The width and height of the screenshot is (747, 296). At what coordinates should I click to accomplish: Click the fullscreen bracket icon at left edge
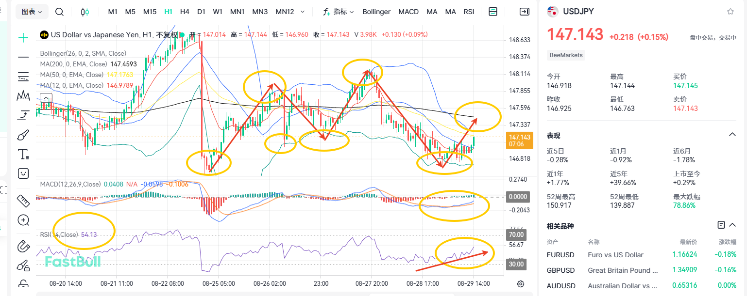point(3,190)
